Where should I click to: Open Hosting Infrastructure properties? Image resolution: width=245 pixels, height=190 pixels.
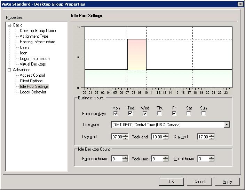(37, 42)
